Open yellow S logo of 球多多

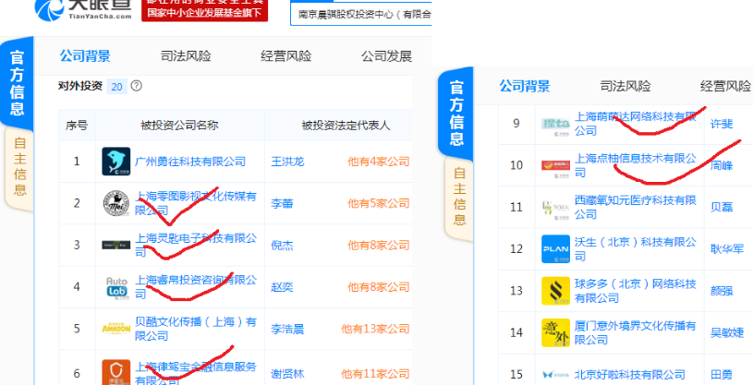(555, 291)
